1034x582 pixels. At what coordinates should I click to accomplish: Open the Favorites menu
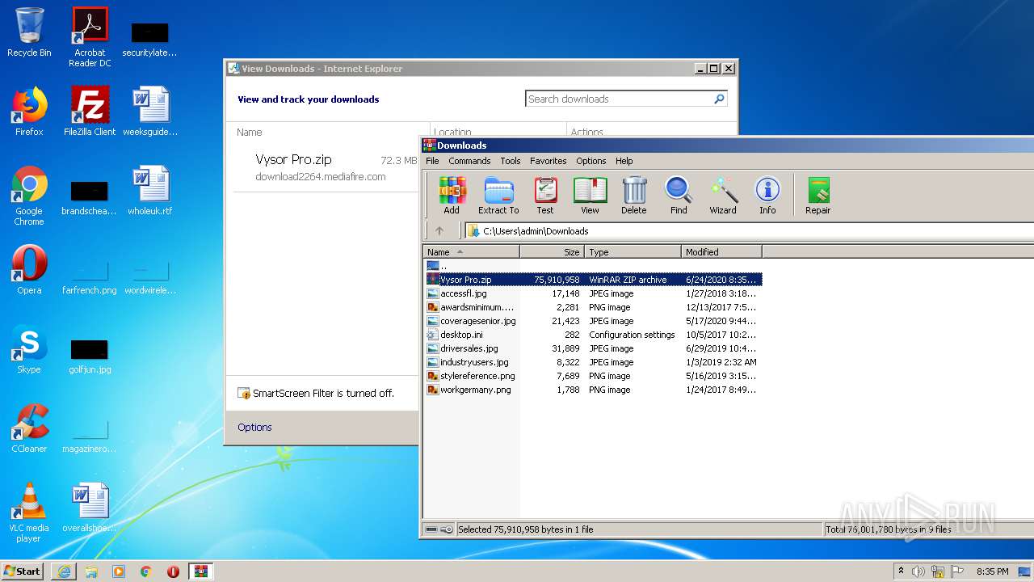(x=549, y=161)
